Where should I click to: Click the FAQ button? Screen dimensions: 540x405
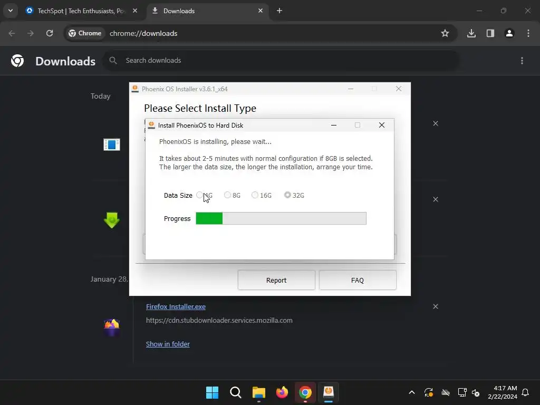[358, 280]
